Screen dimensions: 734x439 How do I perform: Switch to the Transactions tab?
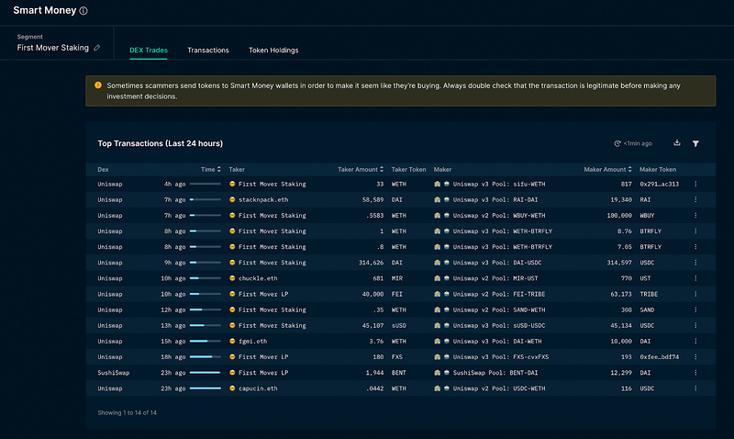[208, 51]
